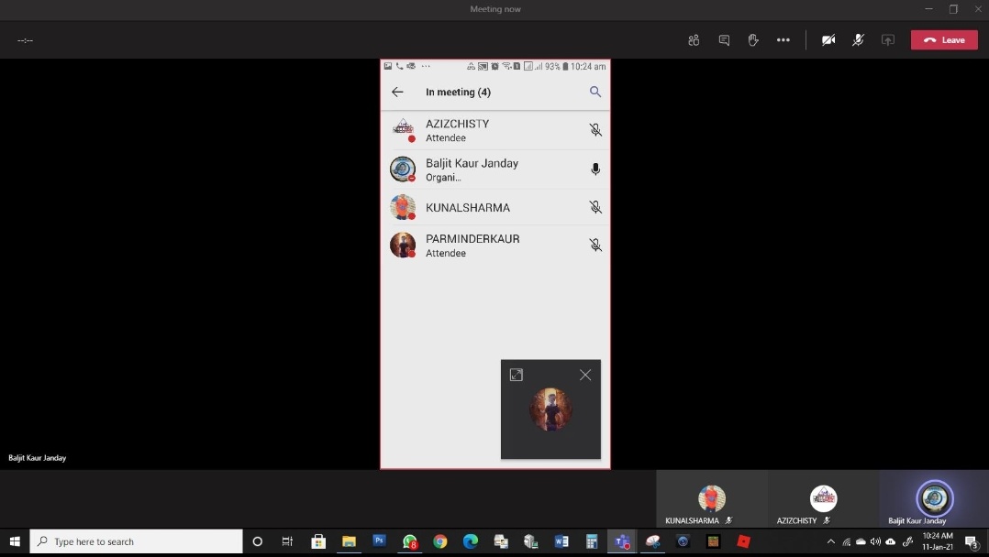Select AZIZCHISTY in the participant list
This screenshot has height=557, width=989.
tap(495, 130)
